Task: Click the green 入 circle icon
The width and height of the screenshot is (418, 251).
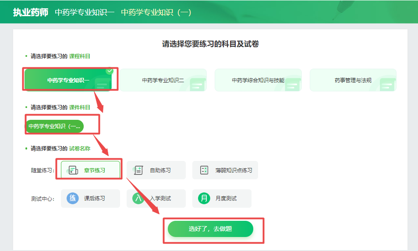Action: point(138,198)
